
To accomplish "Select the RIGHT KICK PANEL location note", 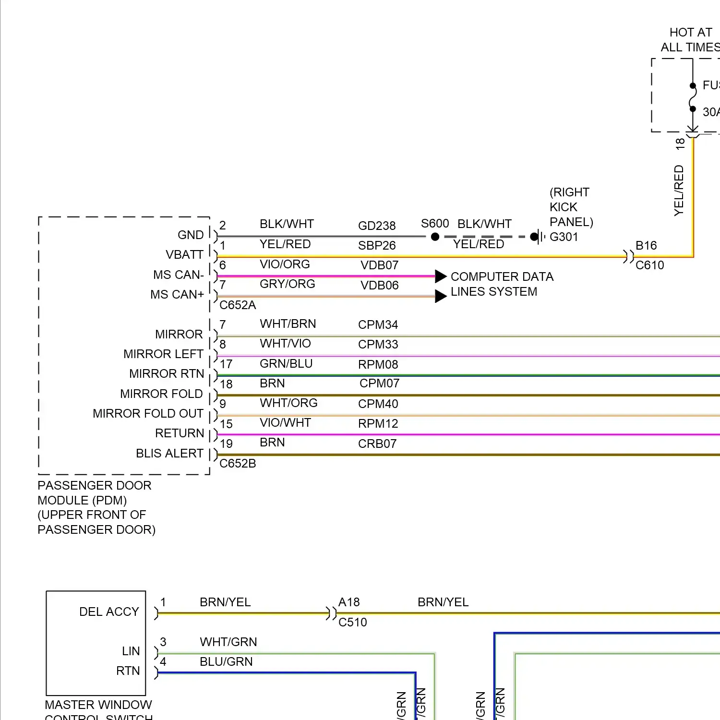I will [x=571, y=207].
